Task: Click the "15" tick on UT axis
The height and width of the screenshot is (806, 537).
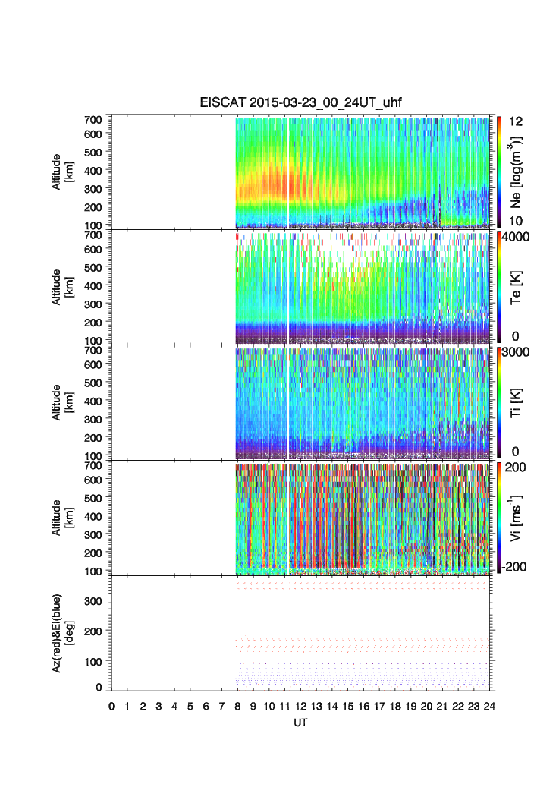Action: coord(348,707)
